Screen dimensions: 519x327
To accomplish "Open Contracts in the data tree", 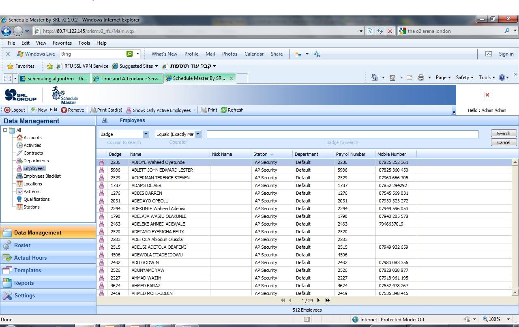I will point(33,153).
